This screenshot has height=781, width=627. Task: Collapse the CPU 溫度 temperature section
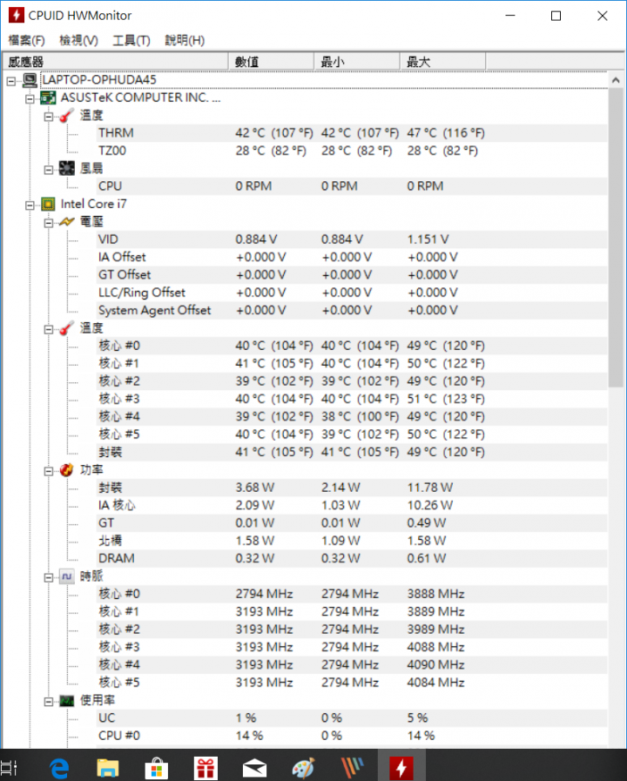coord(48,329)
